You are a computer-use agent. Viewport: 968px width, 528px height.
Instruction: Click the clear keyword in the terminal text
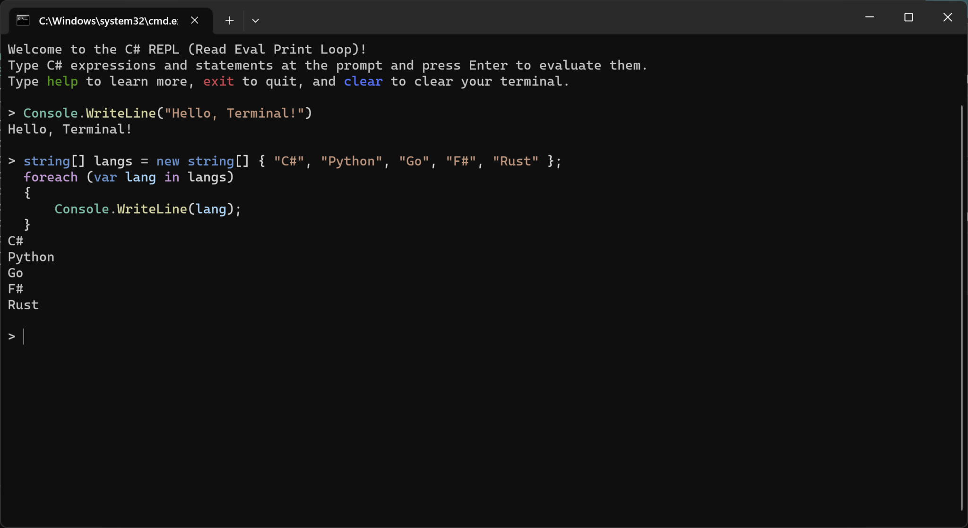363,81
